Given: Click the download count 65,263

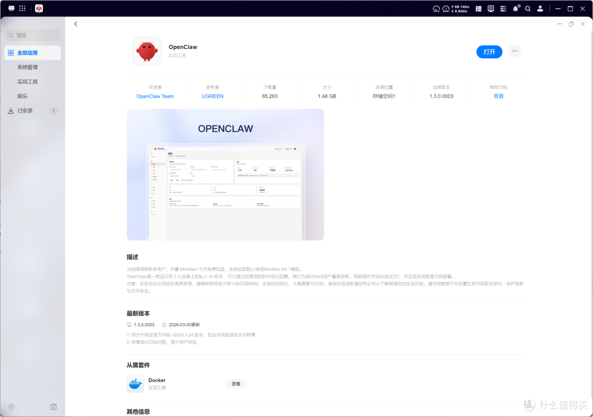Looking at the screenshot, I should 270,96.
